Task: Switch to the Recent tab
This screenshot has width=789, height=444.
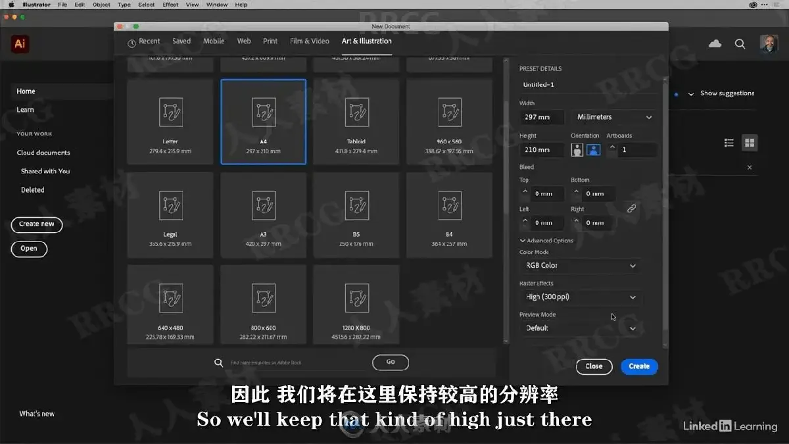Action: click(149, 41)
